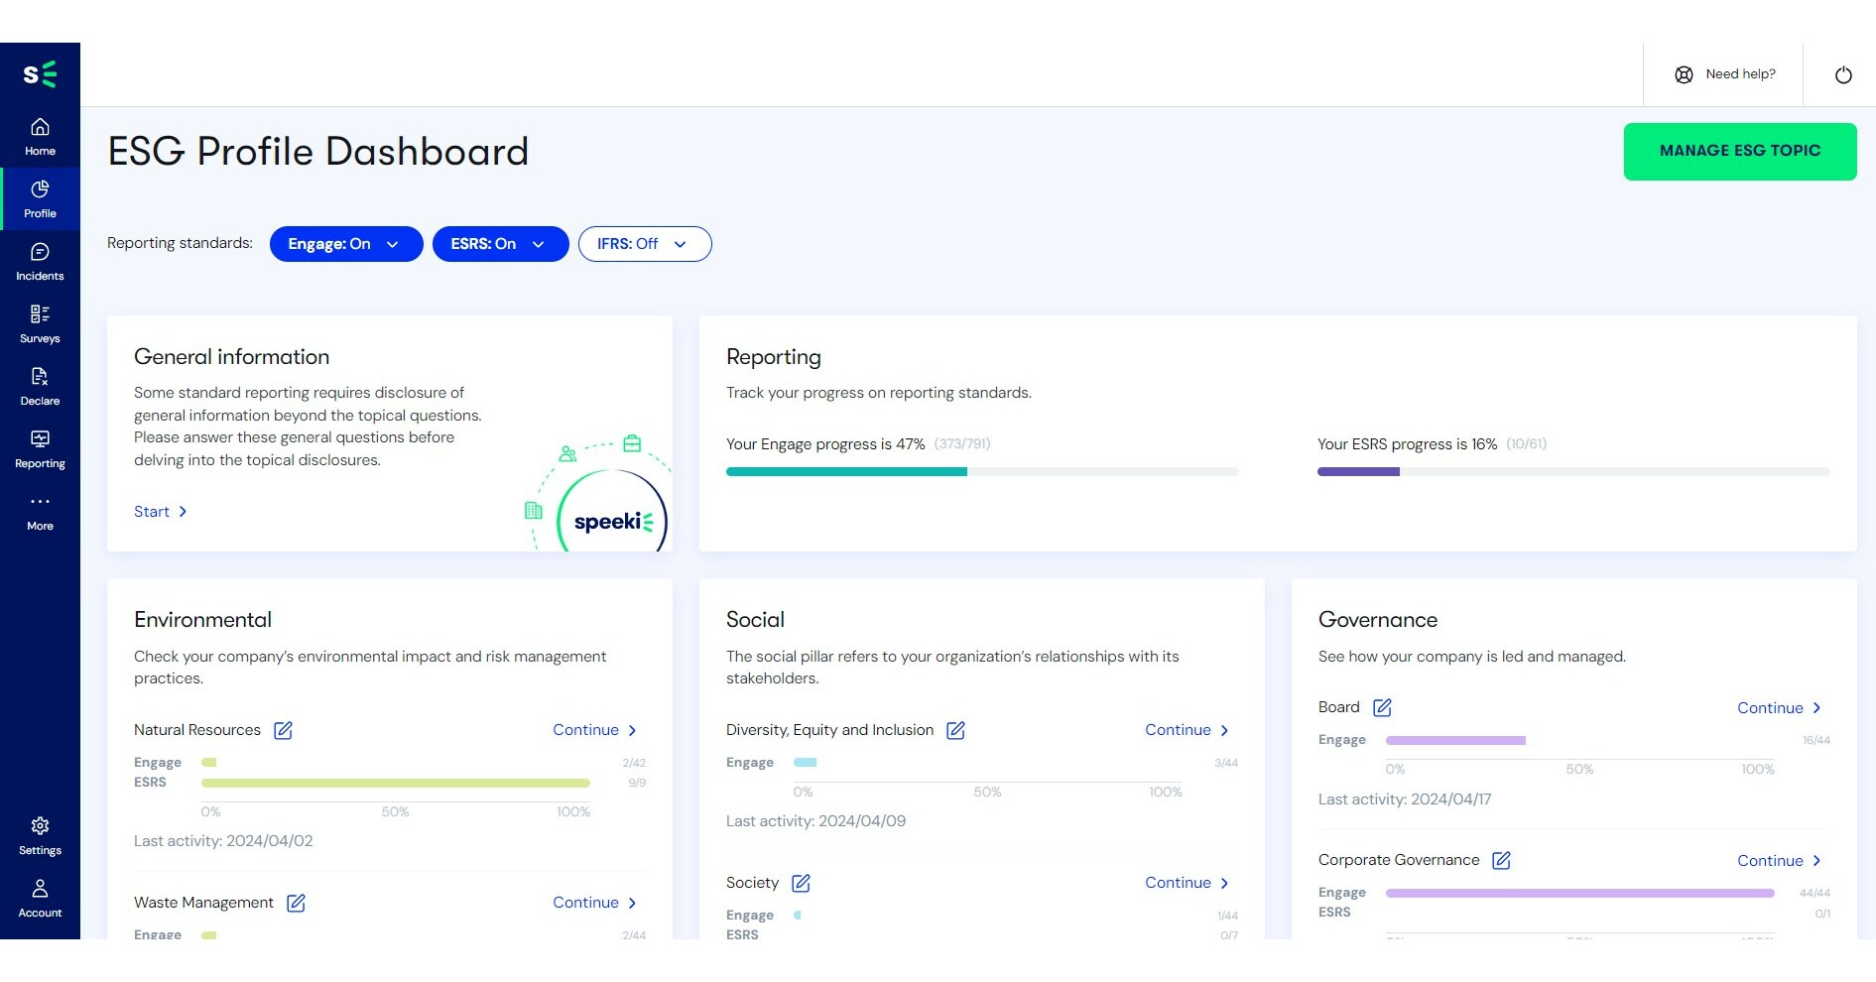Go to the Surveys section
The width and height of the screenshot is (1876, 982).
pyautogui.click(x=40, y=323)
